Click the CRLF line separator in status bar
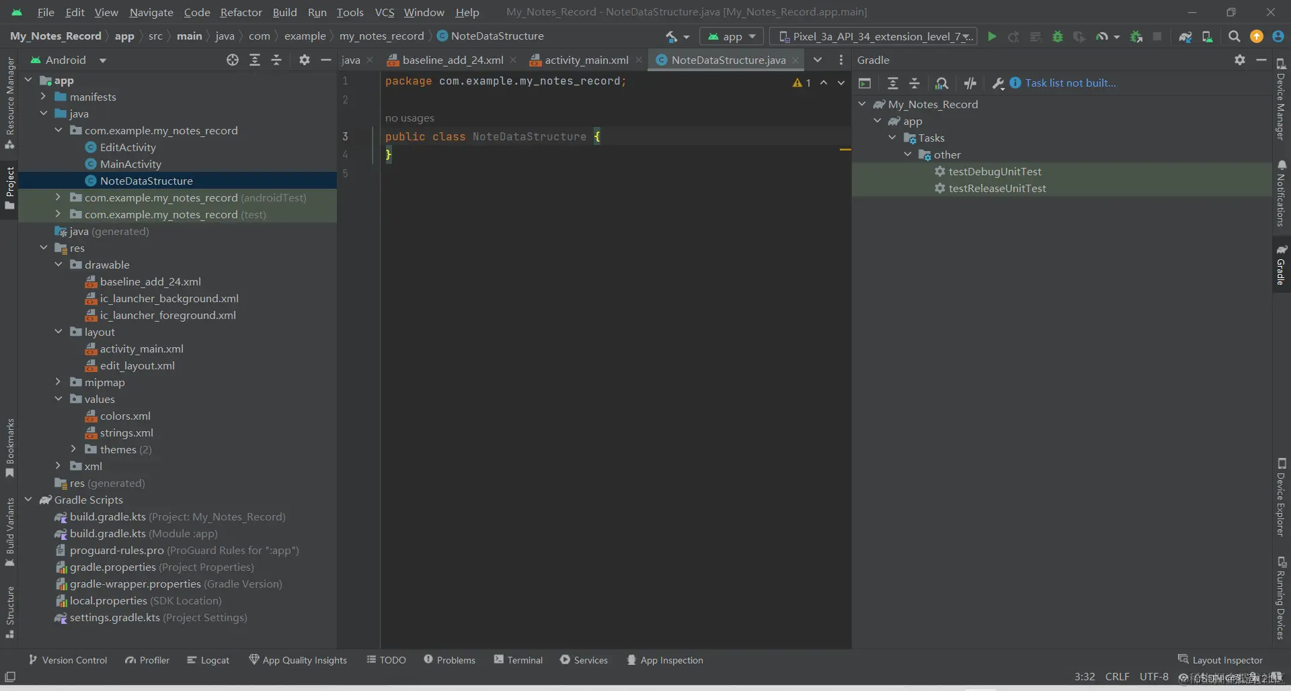Viewport: 1291px width, 691px height. click(x=1117, y=677)
